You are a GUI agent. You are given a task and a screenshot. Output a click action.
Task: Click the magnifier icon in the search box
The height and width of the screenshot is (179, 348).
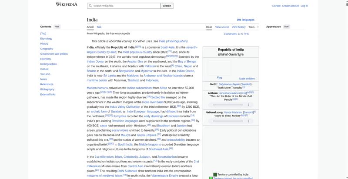click(90, 6)
